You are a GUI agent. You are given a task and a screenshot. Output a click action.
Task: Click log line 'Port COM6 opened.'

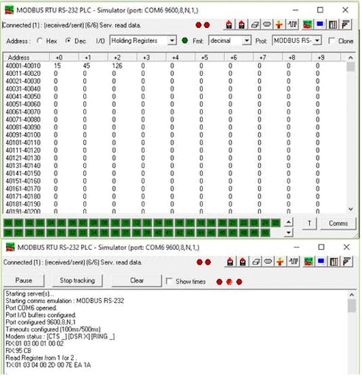point(31,308)
